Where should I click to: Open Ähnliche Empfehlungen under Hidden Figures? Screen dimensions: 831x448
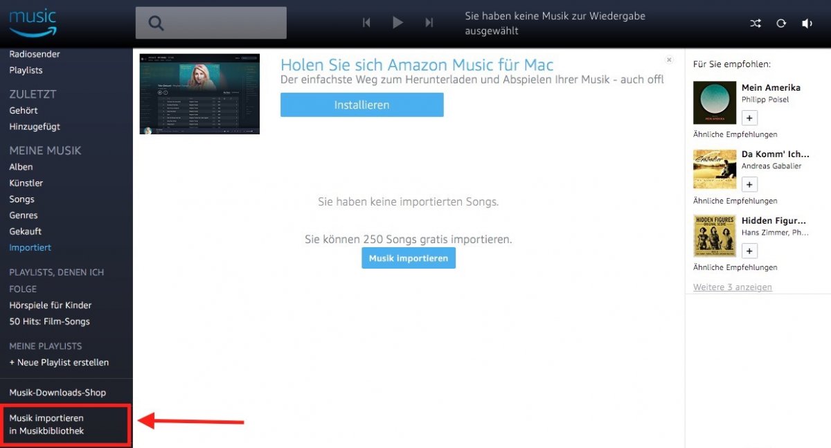point(735,267)
